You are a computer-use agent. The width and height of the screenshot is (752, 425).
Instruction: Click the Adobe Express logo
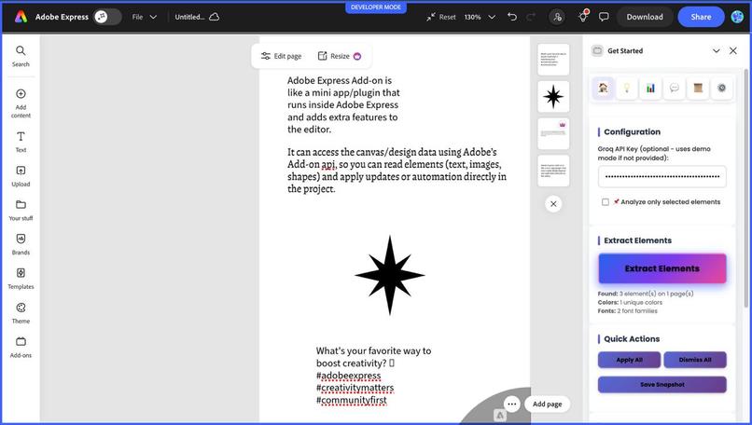pos(21,17)
